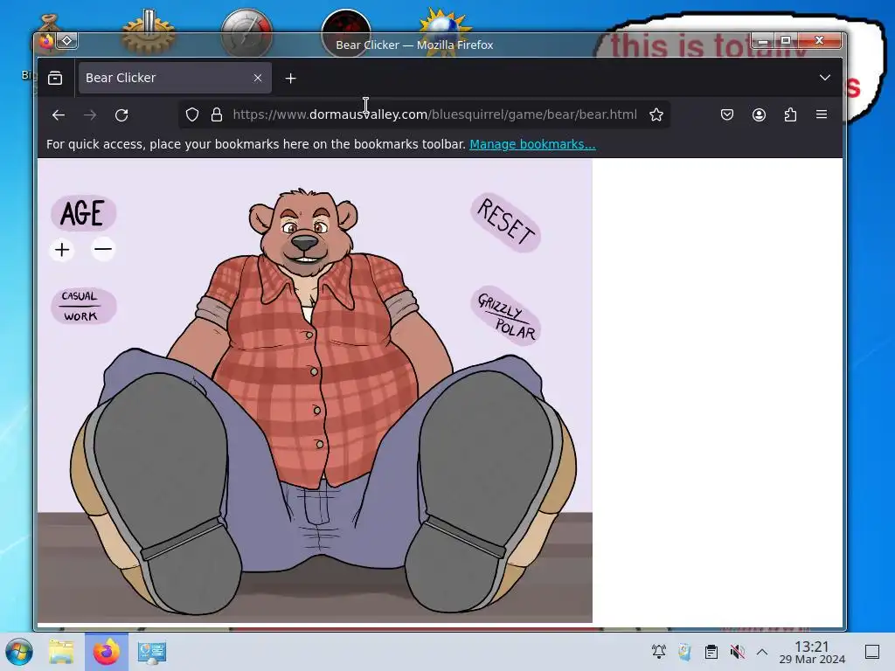Open the Windows Start menu orb

(19, 652)
